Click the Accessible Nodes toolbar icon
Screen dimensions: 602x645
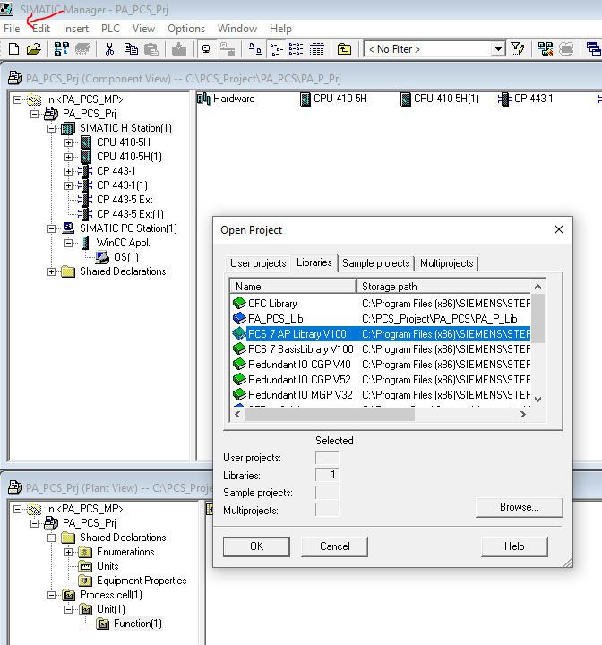point(62,49)
